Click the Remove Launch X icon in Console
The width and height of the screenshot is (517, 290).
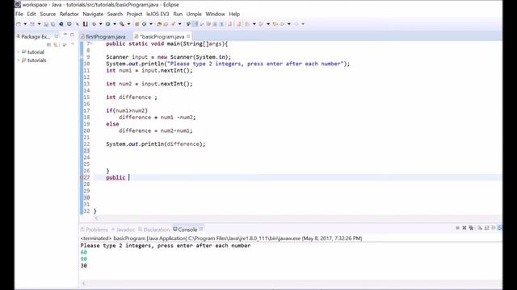(464, 228)
